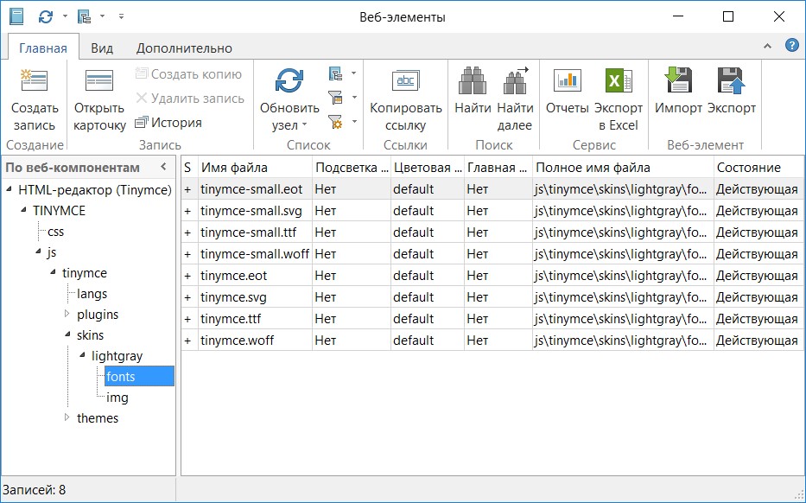This screenshot has width=806, height=503.
Task: Select the js node in the tree
Action: [52, 252]
